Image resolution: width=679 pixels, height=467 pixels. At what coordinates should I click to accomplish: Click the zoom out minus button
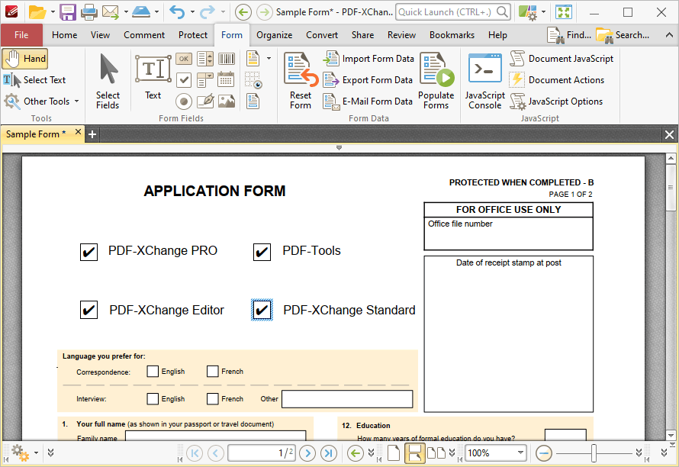tap(543, 453)
